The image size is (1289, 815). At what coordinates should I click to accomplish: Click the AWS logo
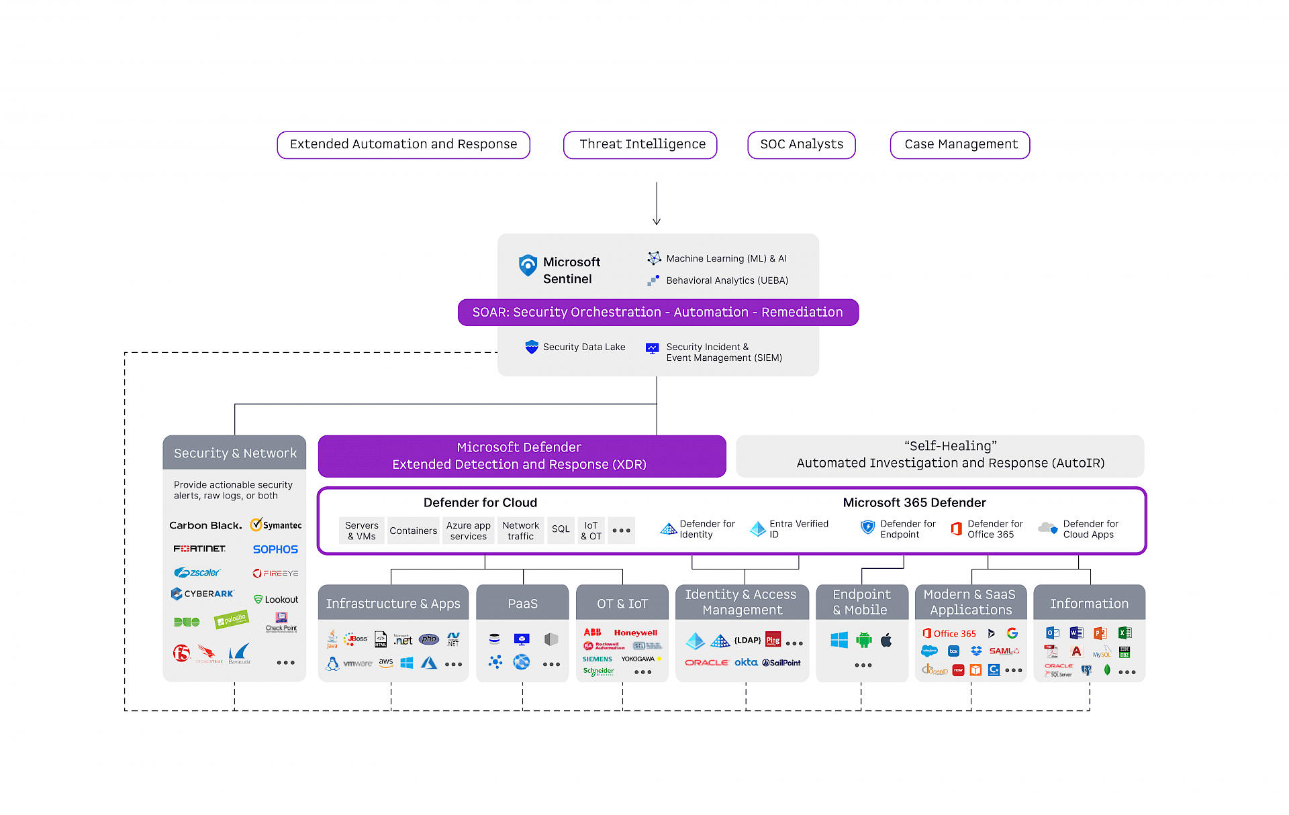[x=386, y=663]
